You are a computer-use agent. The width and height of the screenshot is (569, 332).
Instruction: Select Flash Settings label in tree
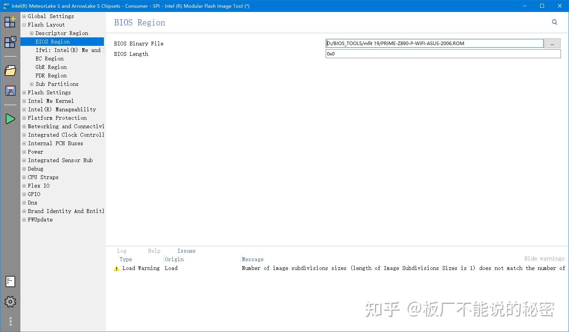[49, 92]
